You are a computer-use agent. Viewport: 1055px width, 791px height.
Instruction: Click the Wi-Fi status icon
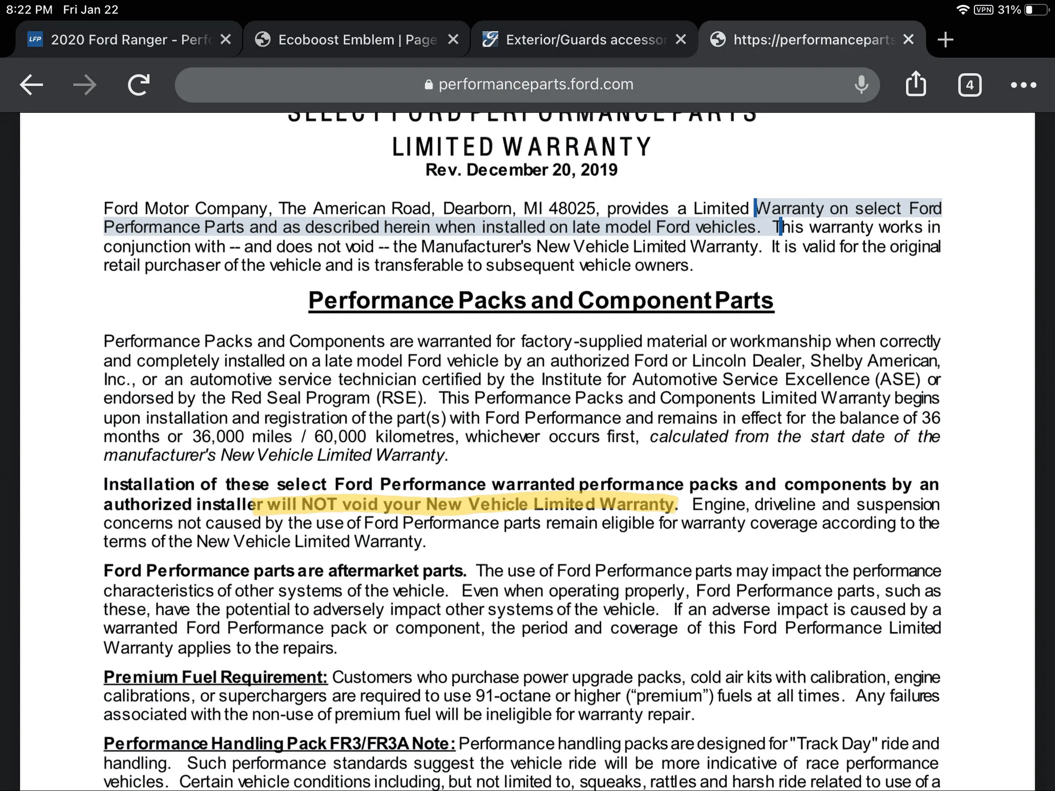[x=962, y=10]
